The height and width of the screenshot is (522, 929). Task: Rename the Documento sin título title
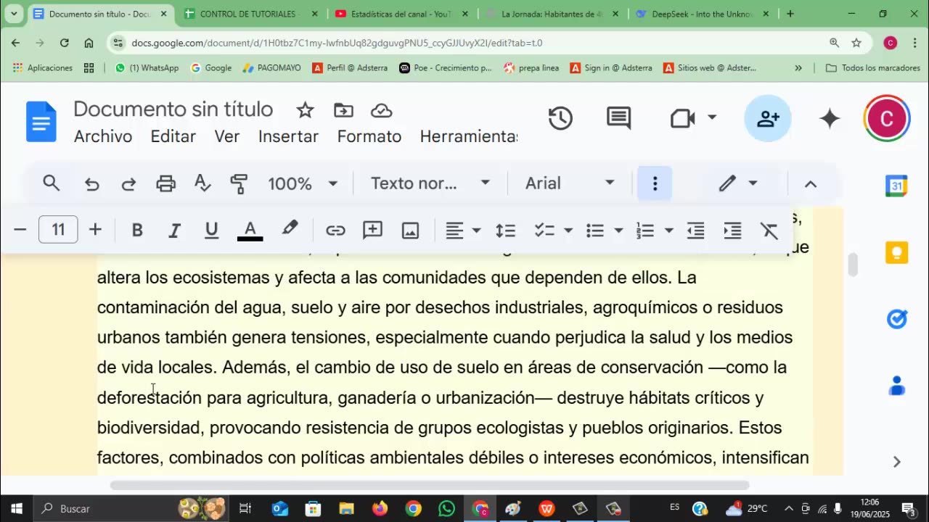pyautogui.click(x=173, y=109)
